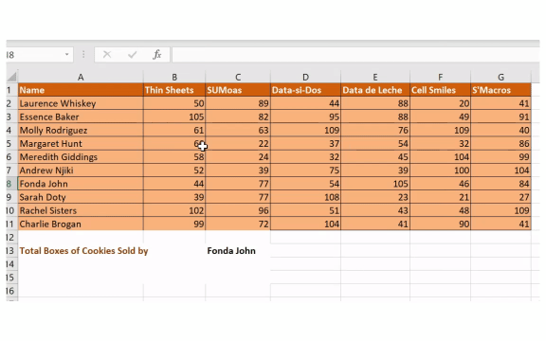The width and height of the screenshot is (546, 341).
Task: Select the 'Molly Rodriguez' cell
Action: click(x=81, y=130)
